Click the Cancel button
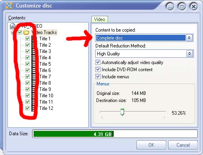 tap(183, 145)
